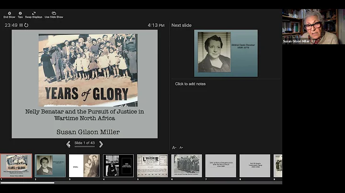Select slide 1 thumbnail in filmstrip

click(x=16, y=166)
